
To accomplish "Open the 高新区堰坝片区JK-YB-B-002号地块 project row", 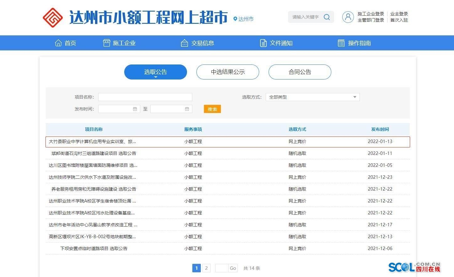I will coord(228,237).
